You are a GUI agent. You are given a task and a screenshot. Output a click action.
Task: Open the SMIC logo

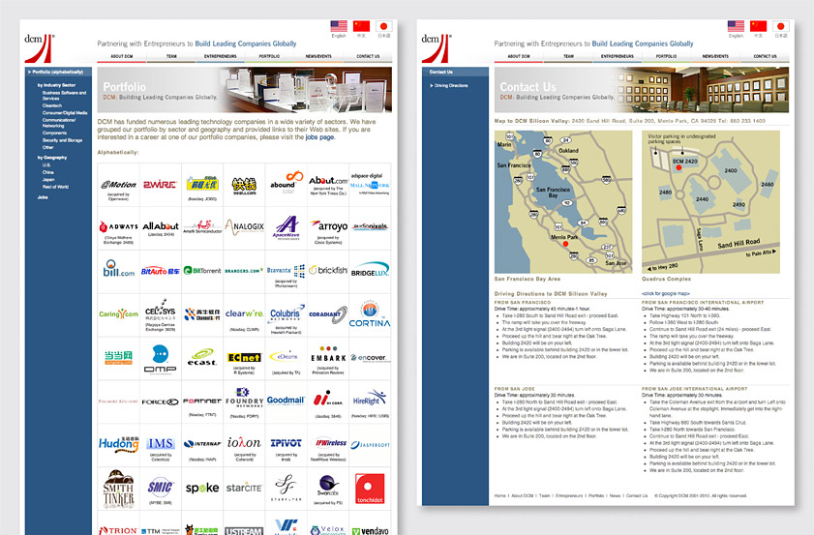coord(161,487)
